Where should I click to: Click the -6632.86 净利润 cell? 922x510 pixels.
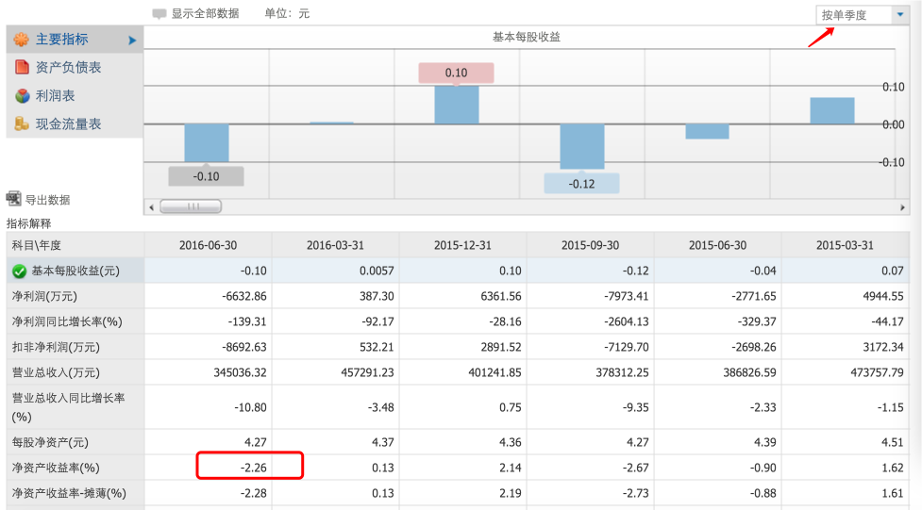coord(209,296)
